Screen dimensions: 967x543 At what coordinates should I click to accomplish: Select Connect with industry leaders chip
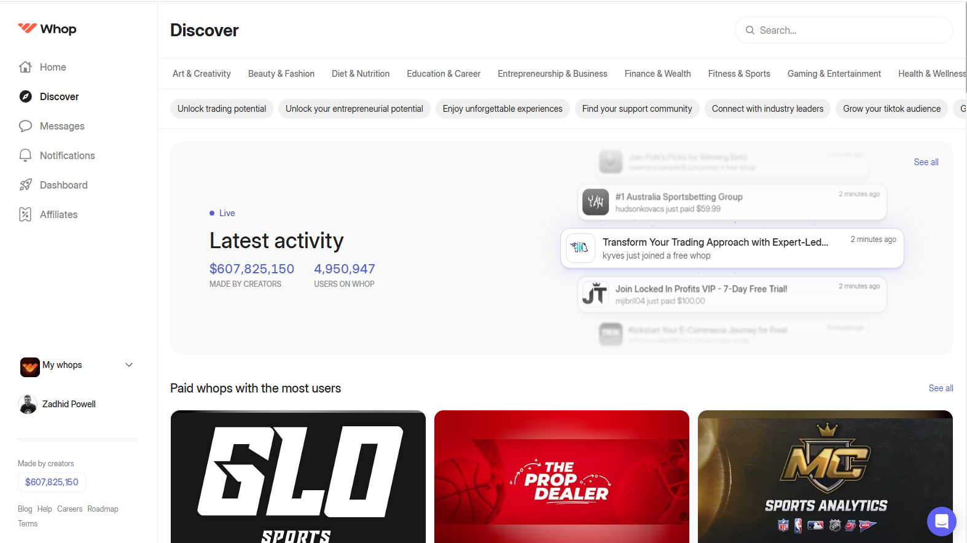coord(767,109)
